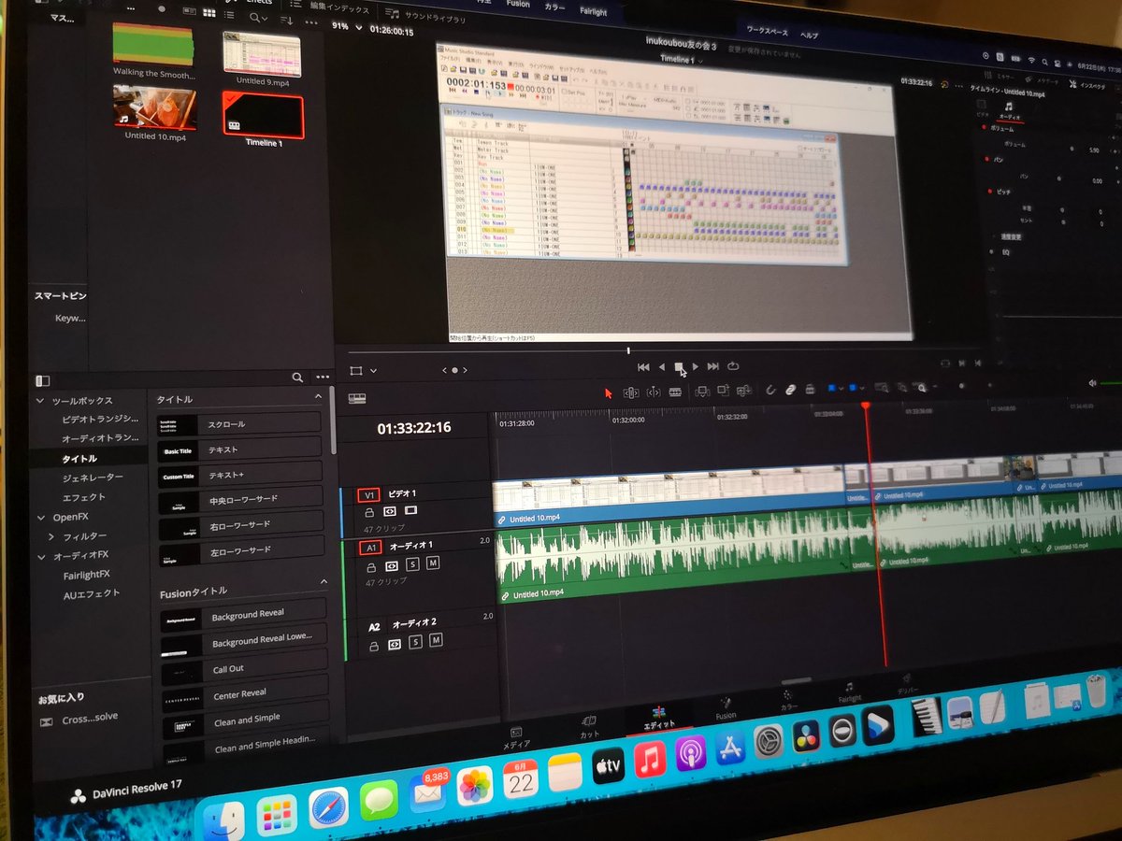
Task: Collapse the タイトル list header
Action: tap(317, 397)
